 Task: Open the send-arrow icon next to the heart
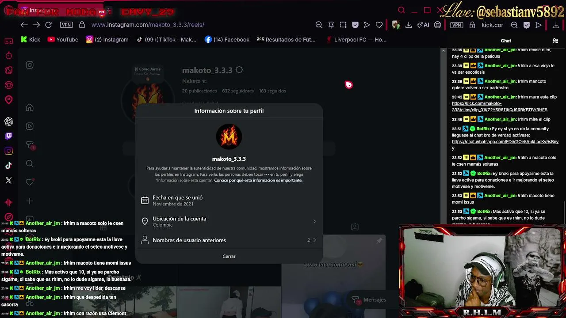367,25
